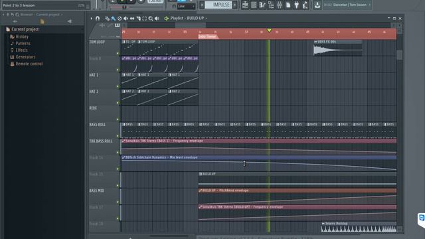Screen dimensions: 425x239
Task: Select the Zoom magnifier tool
Action: tap(151, 18)
